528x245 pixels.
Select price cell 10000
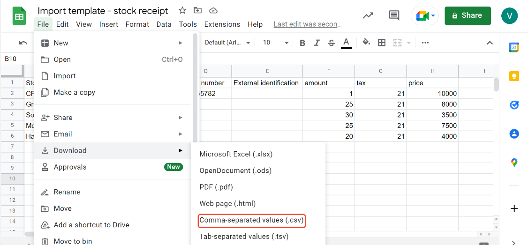pos(432,94)
